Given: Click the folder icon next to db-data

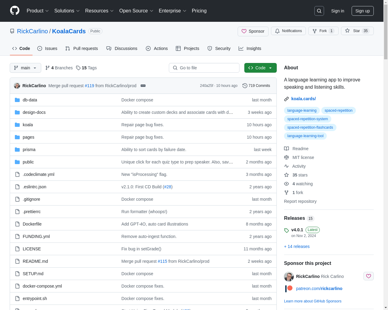Looking at the screenshot, I should coord(17,100).
